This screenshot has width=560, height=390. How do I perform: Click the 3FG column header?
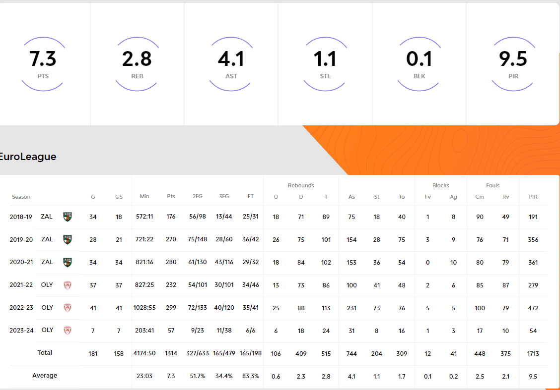(224, 197)
